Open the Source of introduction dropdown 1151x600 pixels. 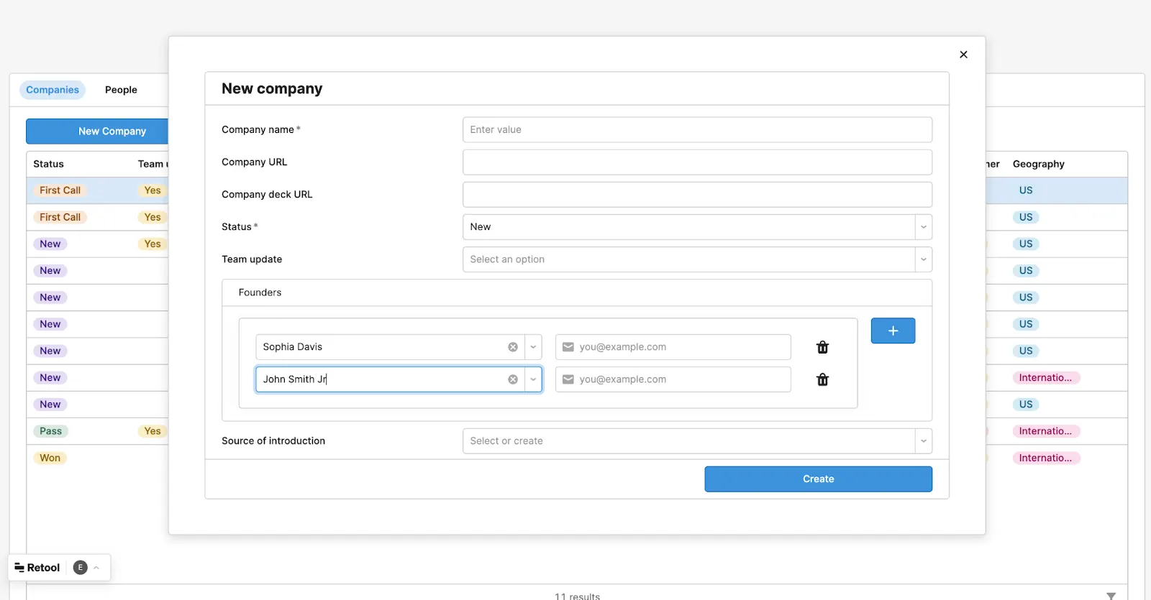point(697,441)
